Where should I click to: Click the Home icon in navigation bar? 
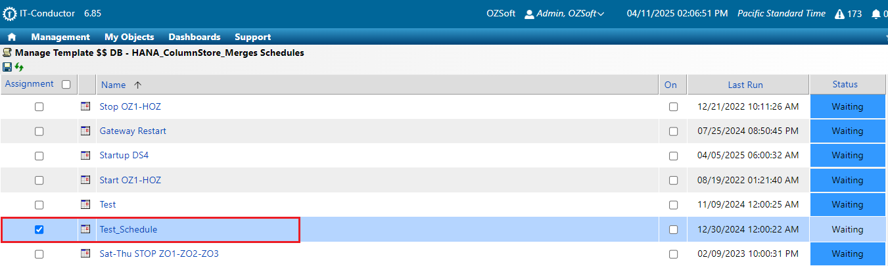[12, 37]
